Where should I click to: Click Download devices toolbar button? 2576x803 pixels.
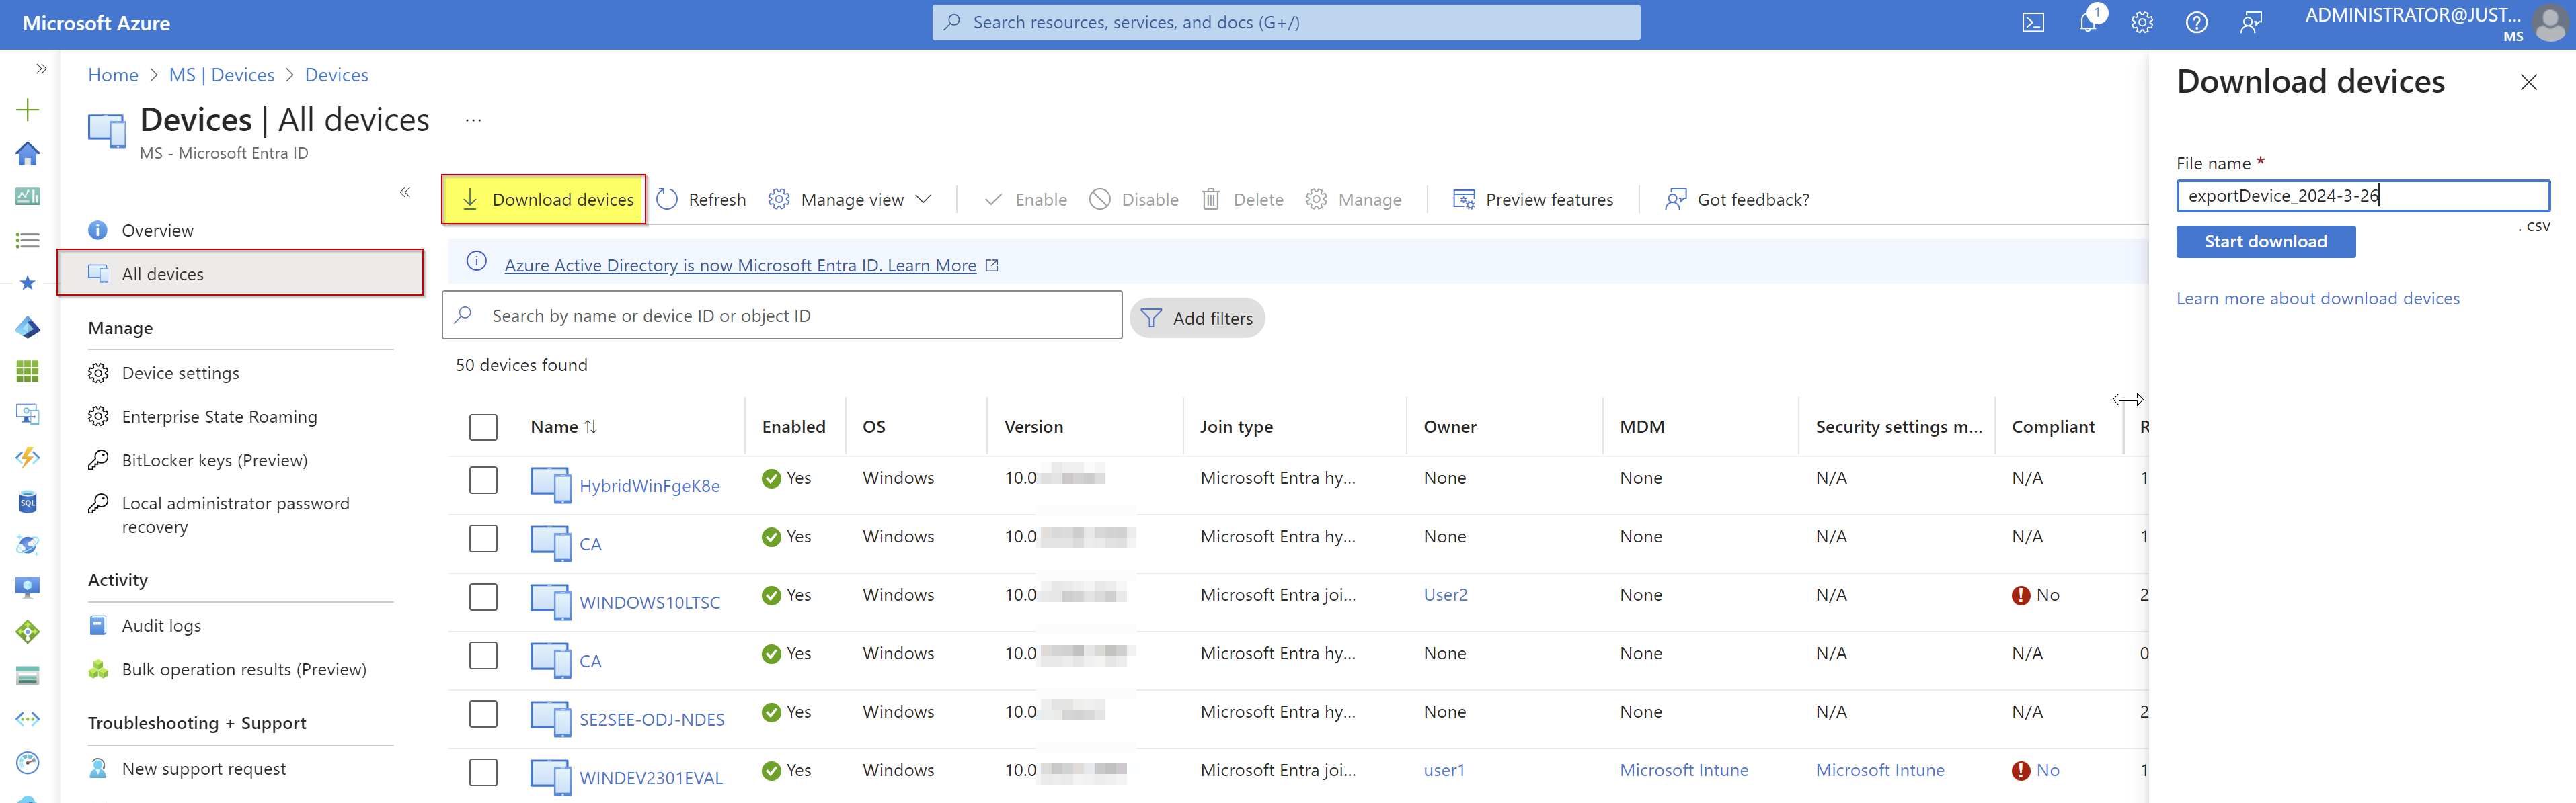[544, 199]
